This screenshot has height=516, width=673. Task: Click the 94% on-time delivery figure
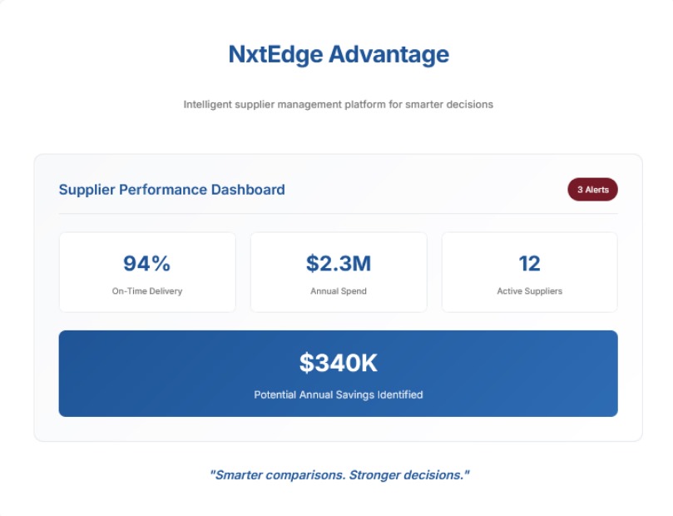[146, 264]
